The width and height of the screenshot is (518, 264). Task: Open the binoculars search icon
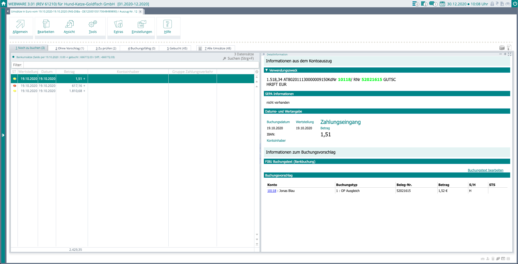(x=508, y=4)
